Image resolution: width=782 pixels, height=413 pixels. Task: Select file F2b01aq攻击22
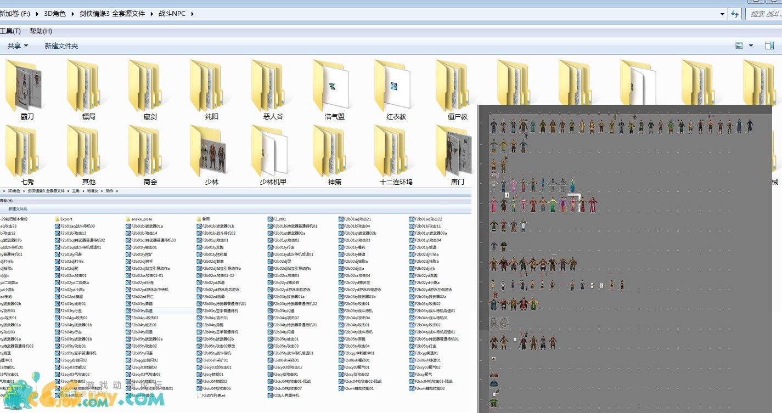pyautogui.click(x=425, y=219)
